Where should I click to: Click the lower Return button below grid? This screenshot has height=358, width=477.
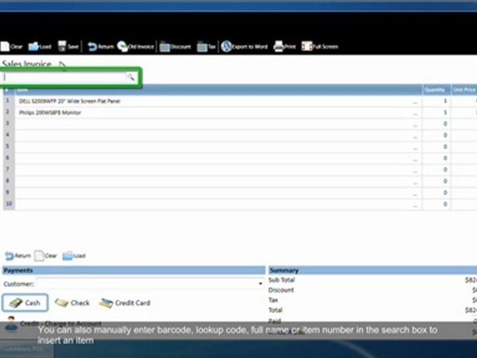point(18,256)
